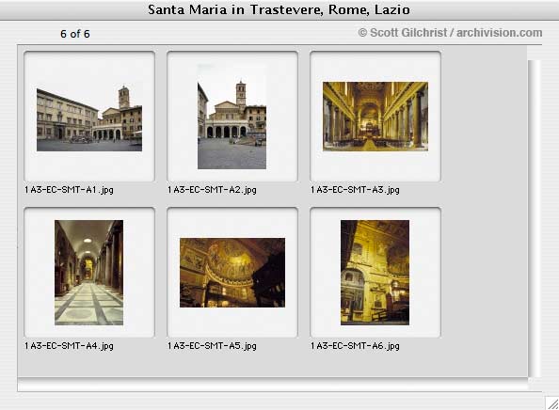Open the 1A3-EC-SMT-A3 nave interior thumbnail
Image resolution: width=559 pixels, height=410 pixels.
pos(375,117)
